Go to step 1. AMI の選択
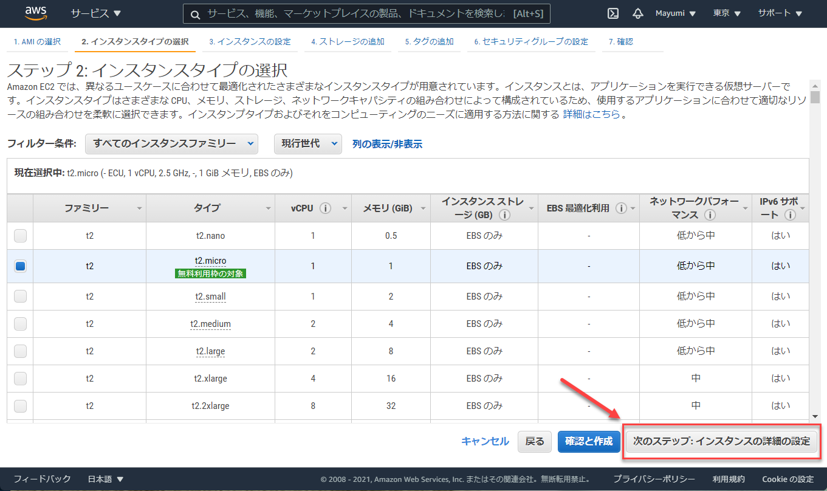Viewport: 827px width, 491px height. click(x=38, y=41)
